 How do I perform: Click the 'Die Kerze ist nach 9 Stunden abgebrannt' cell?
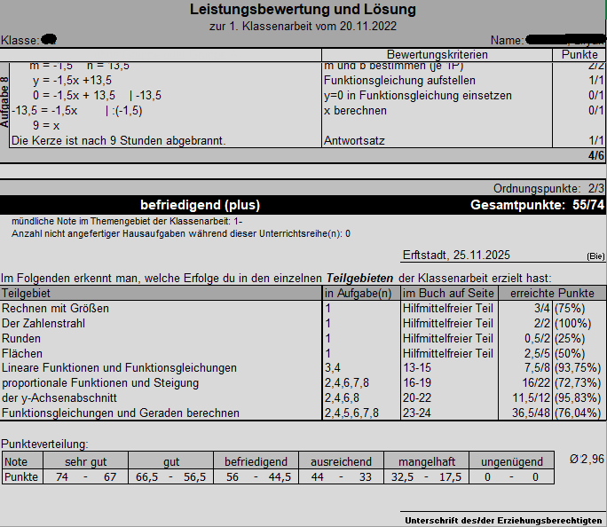click(119, 140)
